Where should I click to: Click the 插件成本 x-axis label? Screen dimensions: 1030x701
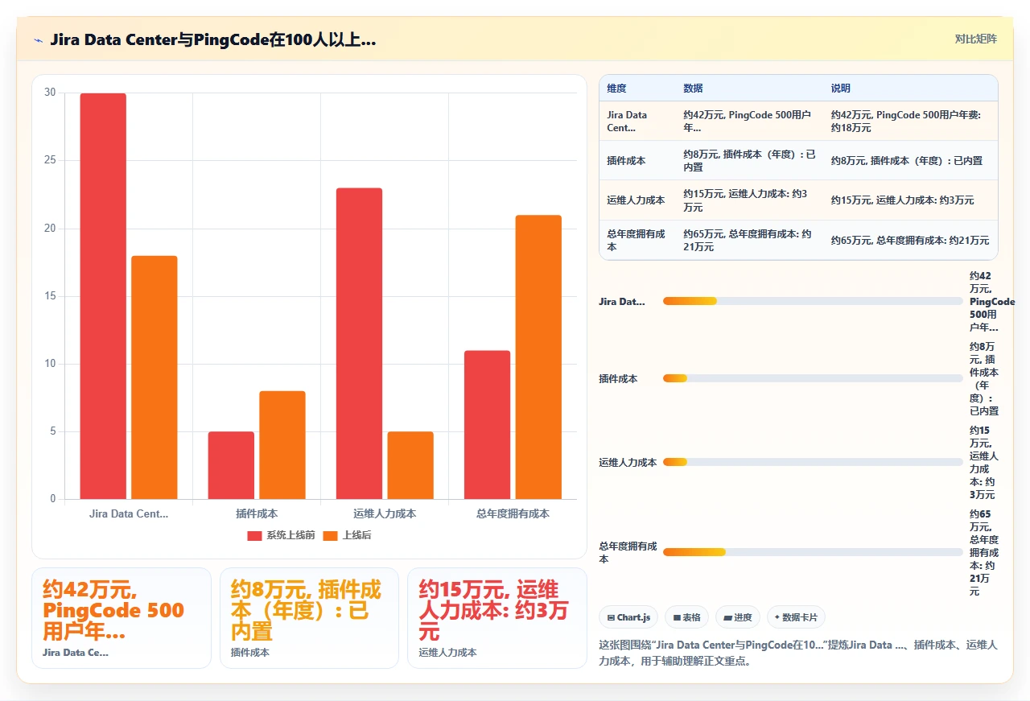point(257,513)
